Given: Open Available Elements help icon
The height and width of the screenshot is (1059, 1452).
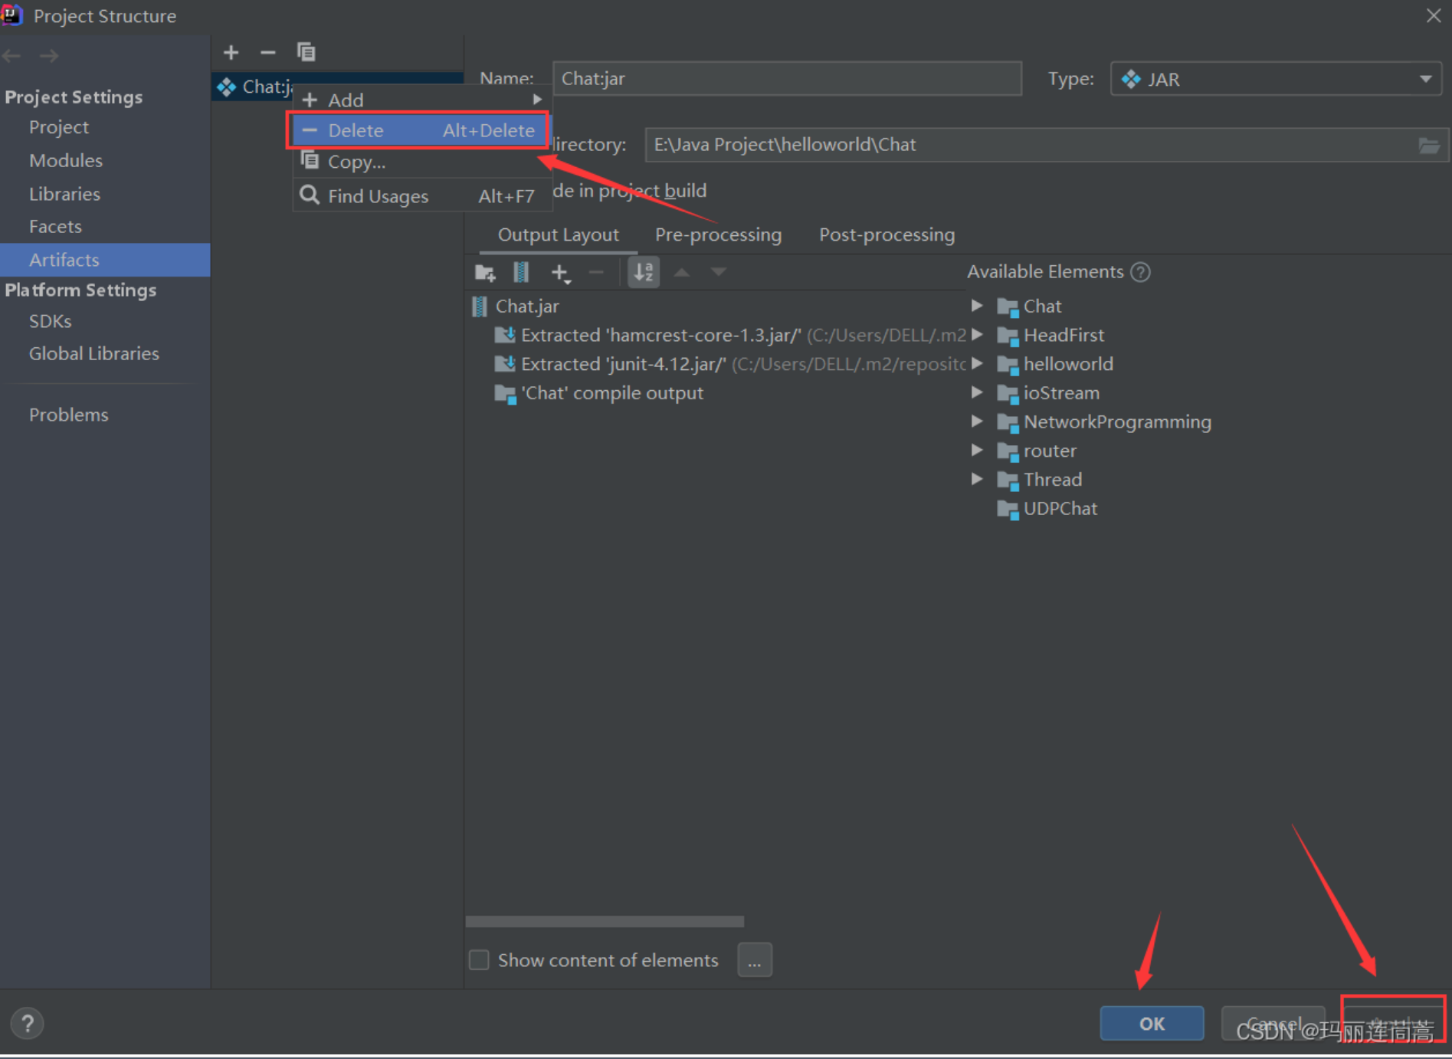Looking at the screenshot, I should click(1141, 272).
